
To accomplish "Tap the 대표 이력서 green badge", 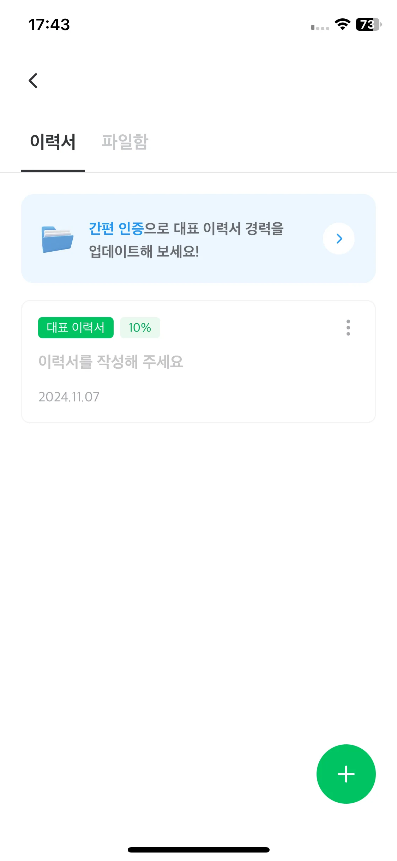I will pyautogui.click(x=76, y=328).
